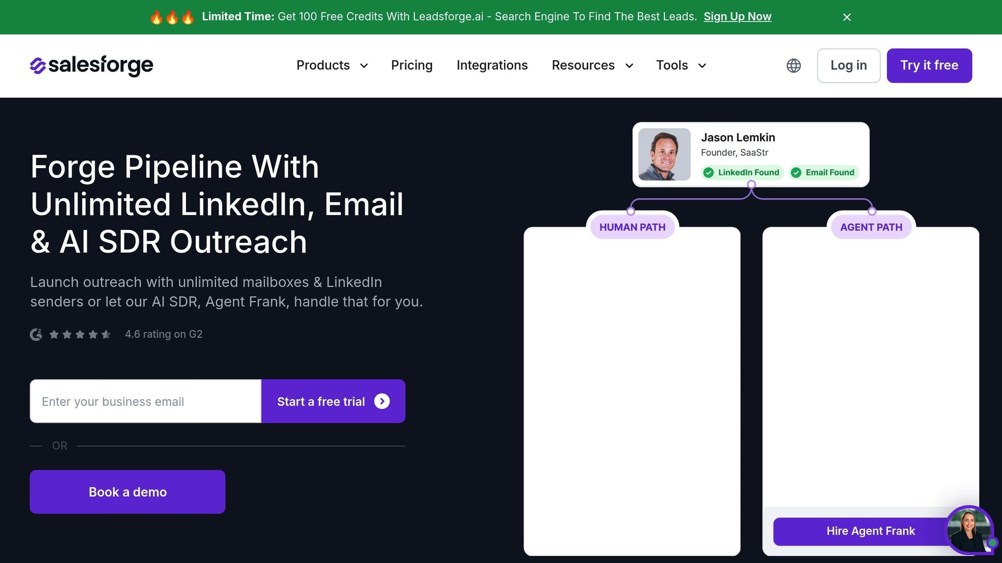Image resolution: width=1002 pixels, height=563 pixels.
Task: Focus the business email input field
Action: 146,401
